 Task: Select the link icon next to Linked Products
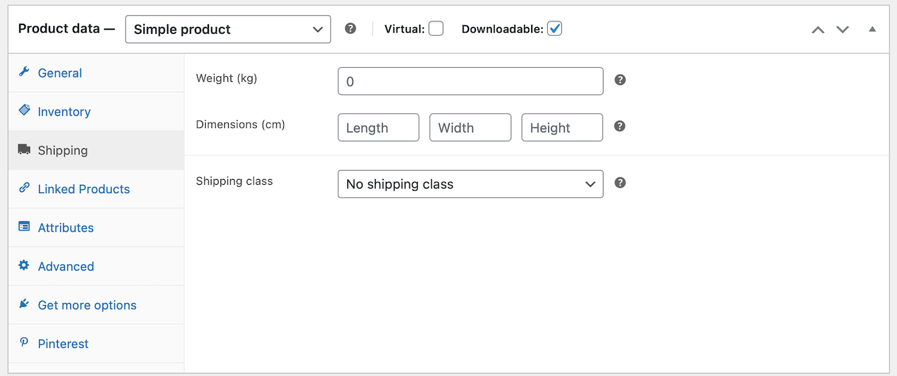(24, 189)
